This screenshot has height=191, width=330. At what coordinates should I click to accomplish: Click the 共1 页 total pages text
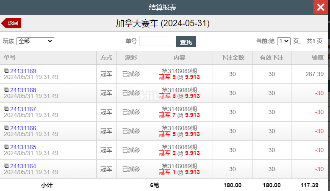314,41
